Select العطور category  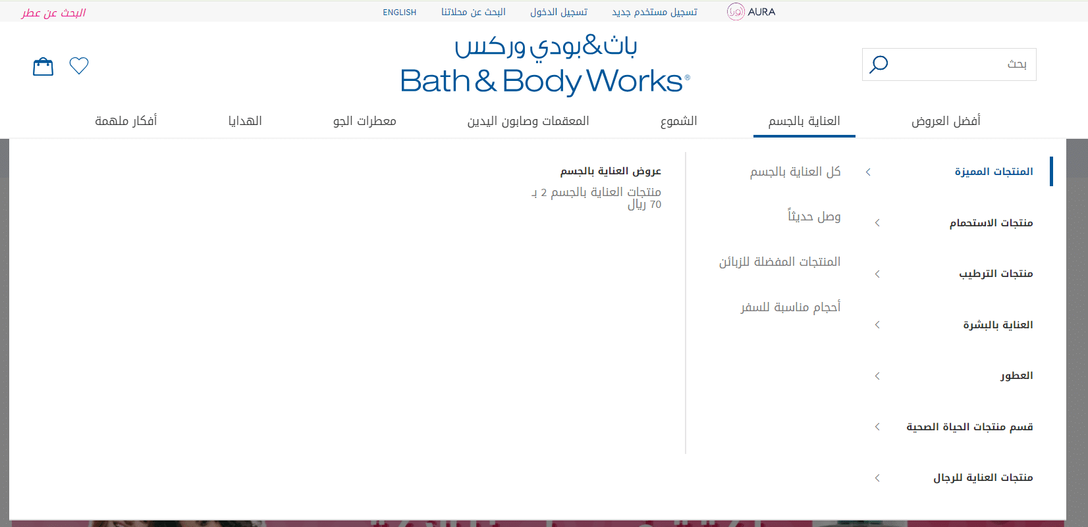(x=1017, y=376)
